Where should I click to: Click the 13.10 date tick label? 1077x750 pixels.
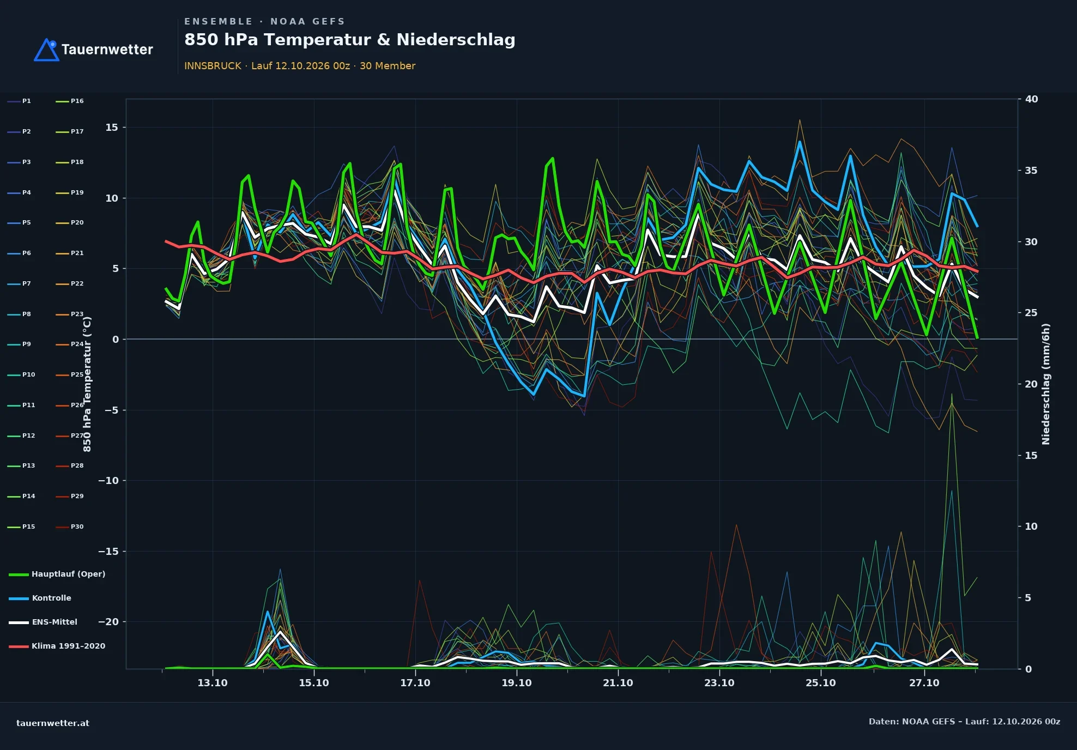(213, 683)
